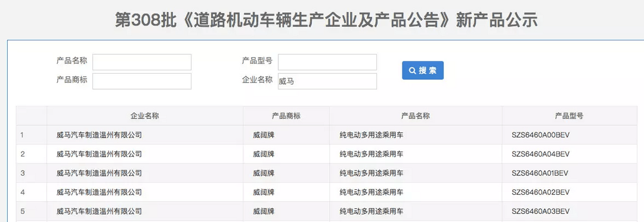Select model SZS6460A03BEV cell
The height and width of the screenshot is (222, 644).
point(569,211)
